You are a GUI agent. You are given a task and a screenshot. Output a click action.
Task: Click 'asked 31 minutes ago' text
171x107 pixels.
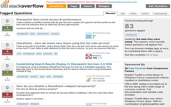(x=98, y=76)
